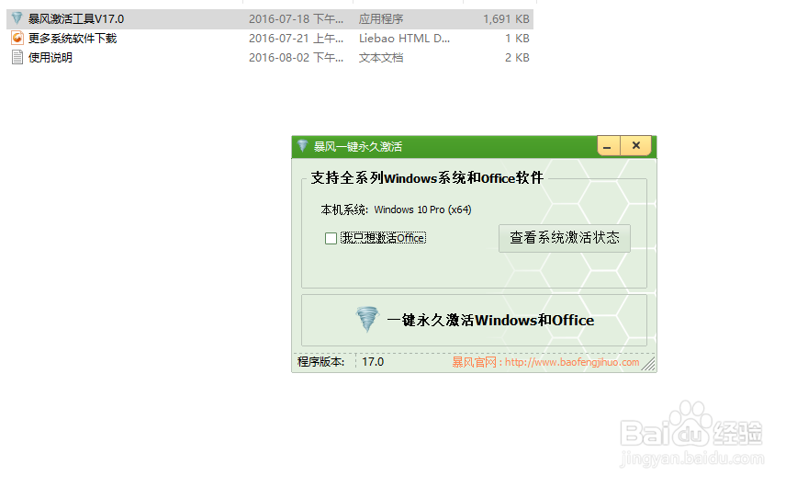808x487 pixels.
Task: Close the 暴风一键永久激活 dialog
Action: (x=636, y=146)
